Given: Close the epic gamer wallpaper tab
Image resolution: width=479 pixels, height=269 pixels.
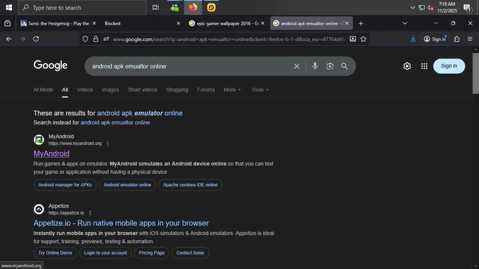Looking at the screenshot, I should [263, 23].
